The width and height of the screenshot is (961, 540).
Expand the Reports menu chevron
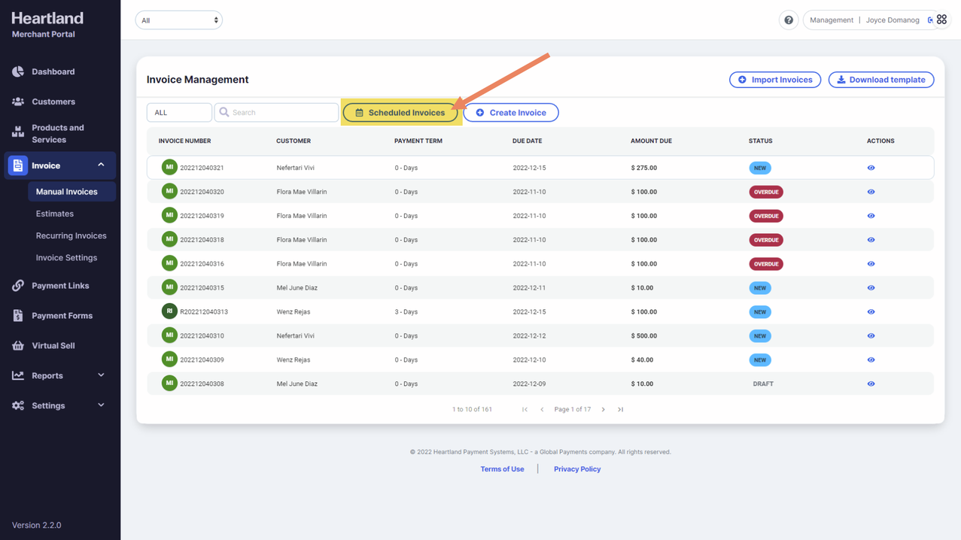[x=101, y=375]
